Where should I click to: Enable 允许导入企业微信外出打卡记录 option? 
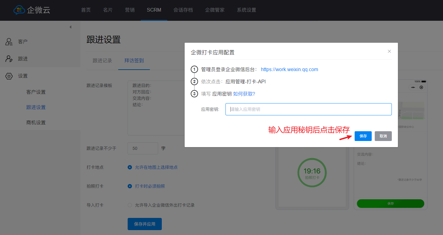pyautogui.click(x=130, y=205)
